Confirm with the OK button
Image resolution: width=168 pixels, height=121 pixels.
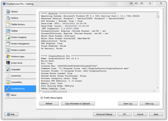coord(125,114)
